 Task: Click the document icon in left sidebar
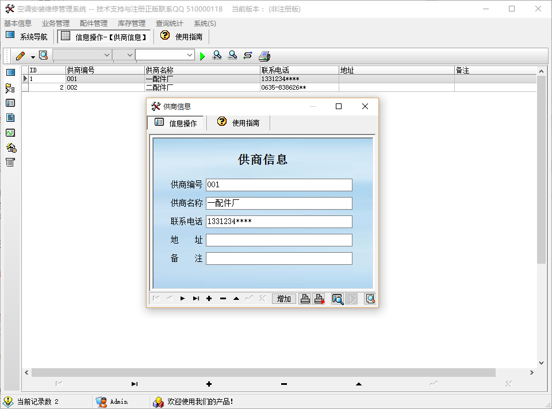coord(10,118)
